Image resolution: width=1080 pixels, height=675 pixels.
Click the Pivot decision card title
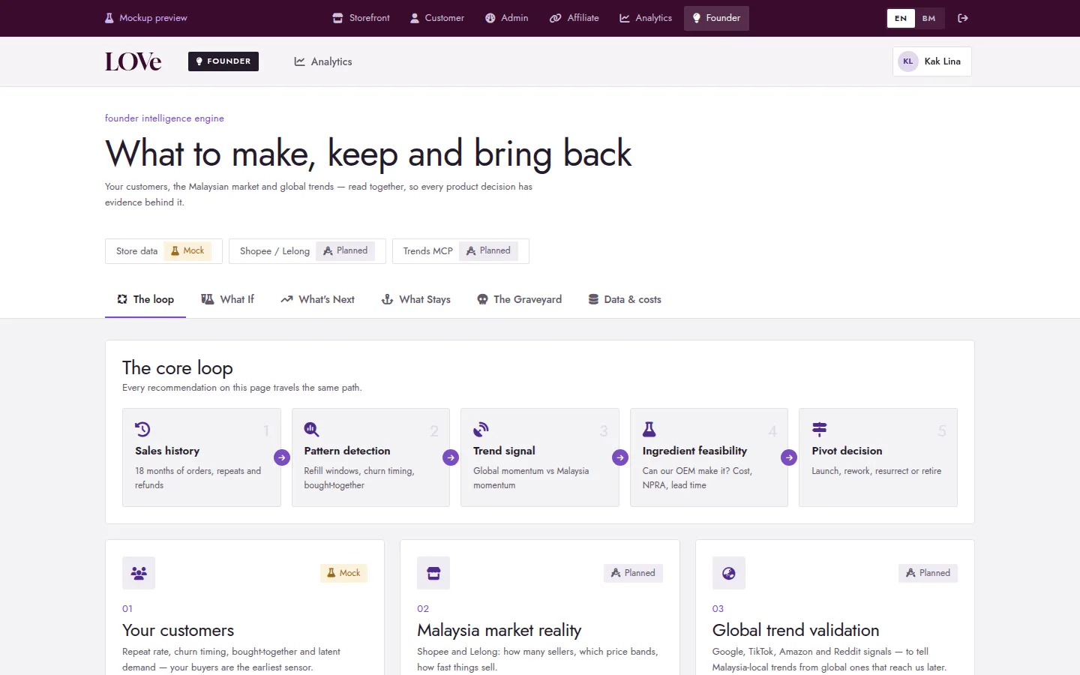coord(847,451)
